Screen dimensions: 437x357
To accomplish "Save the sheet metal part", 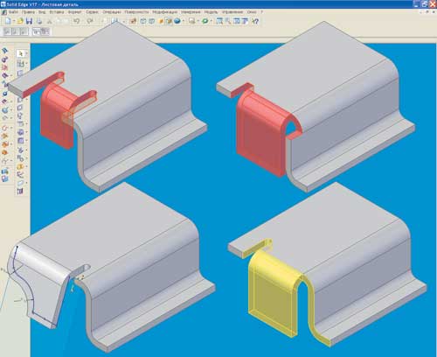I will pos(29,21).
